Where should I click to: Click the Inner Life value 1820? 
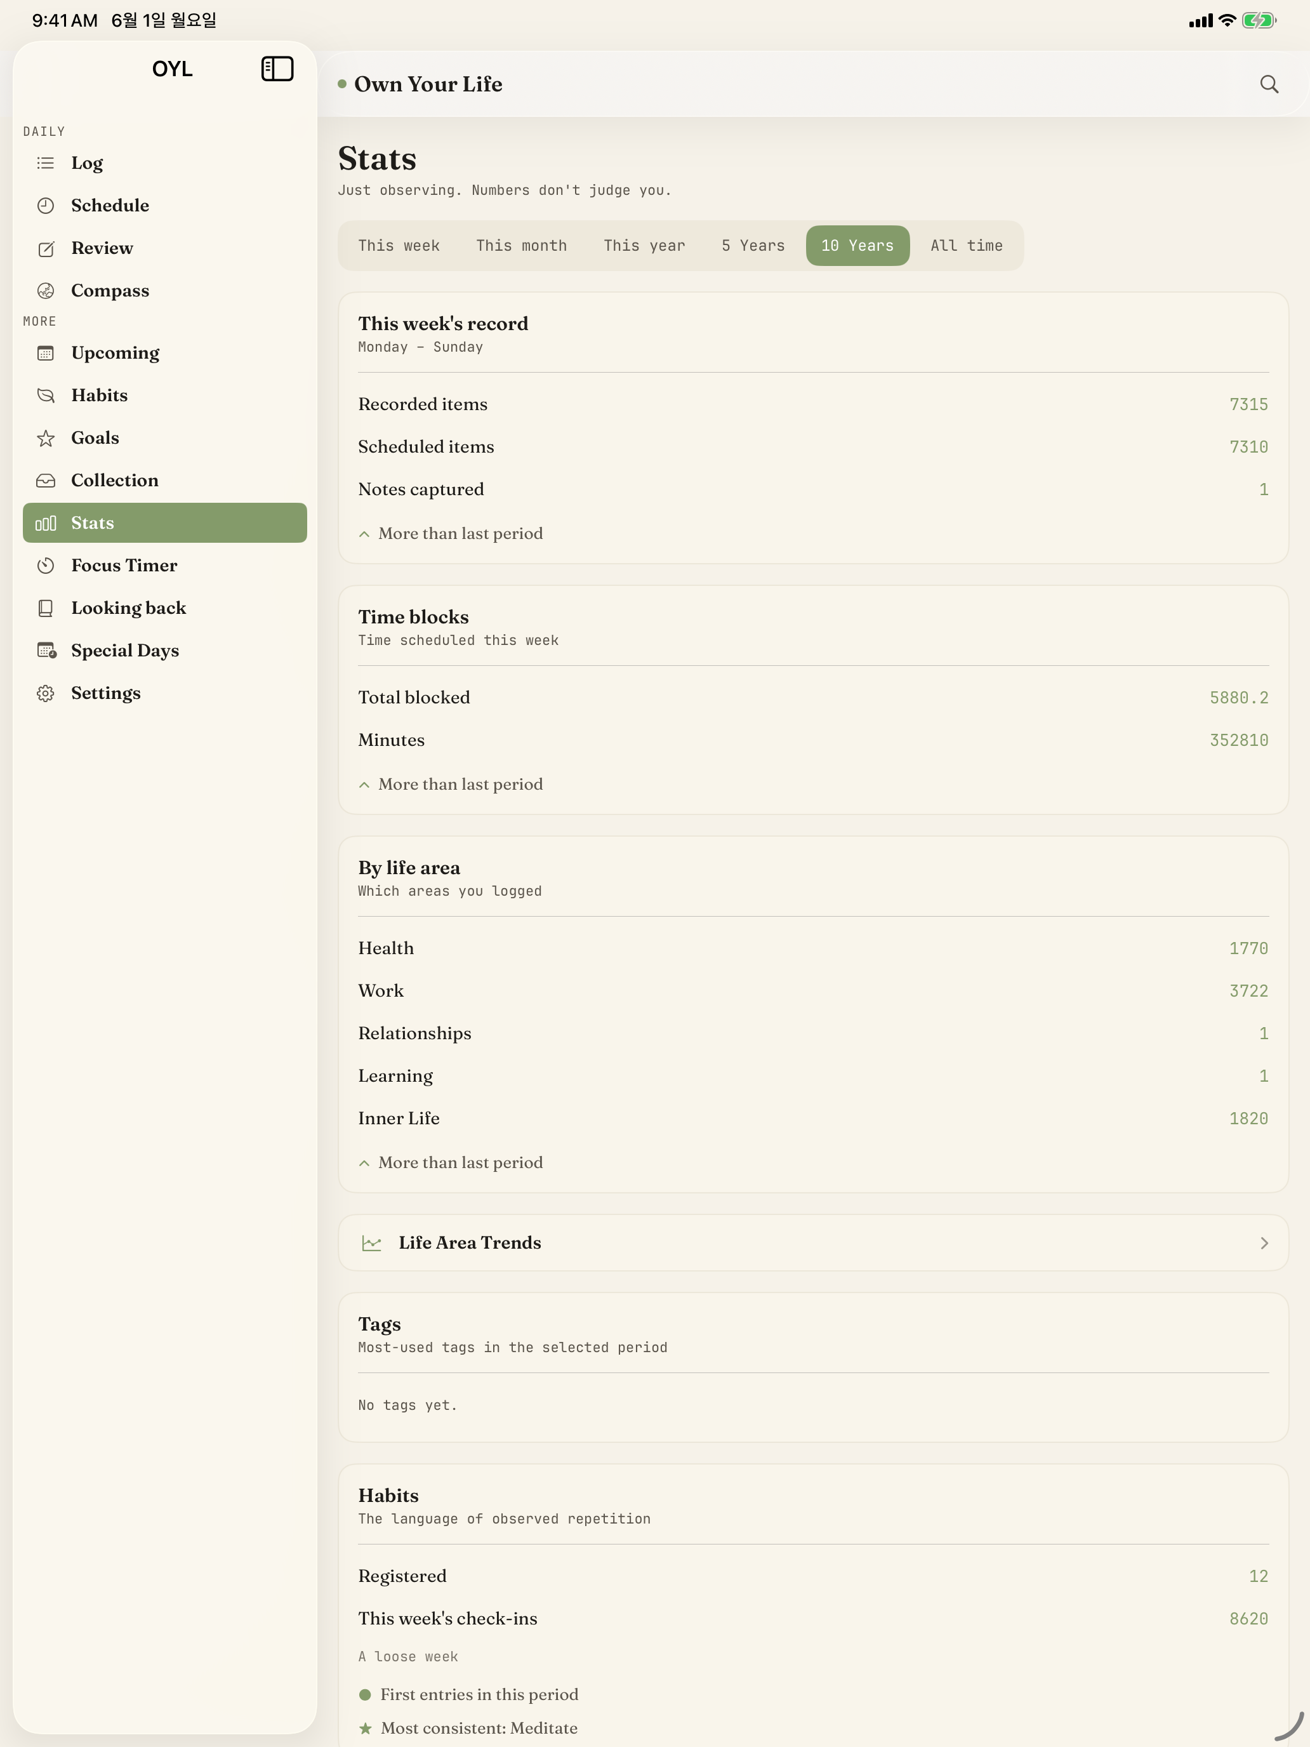[1248, 1119]
